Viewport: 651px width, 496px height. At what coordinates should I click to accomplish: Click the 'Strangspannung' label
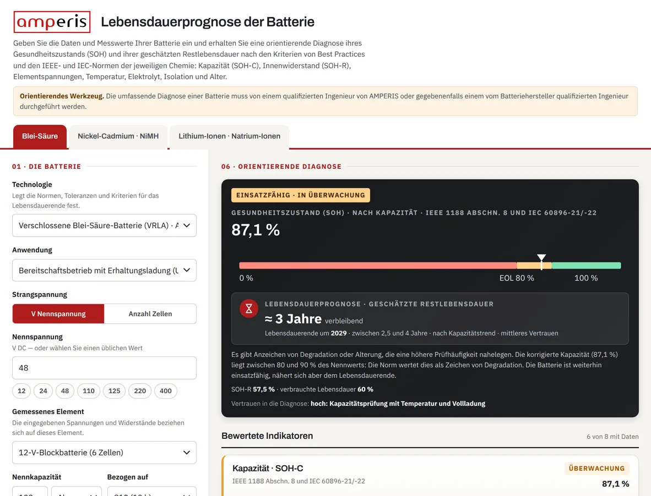[x=40, y=295]
